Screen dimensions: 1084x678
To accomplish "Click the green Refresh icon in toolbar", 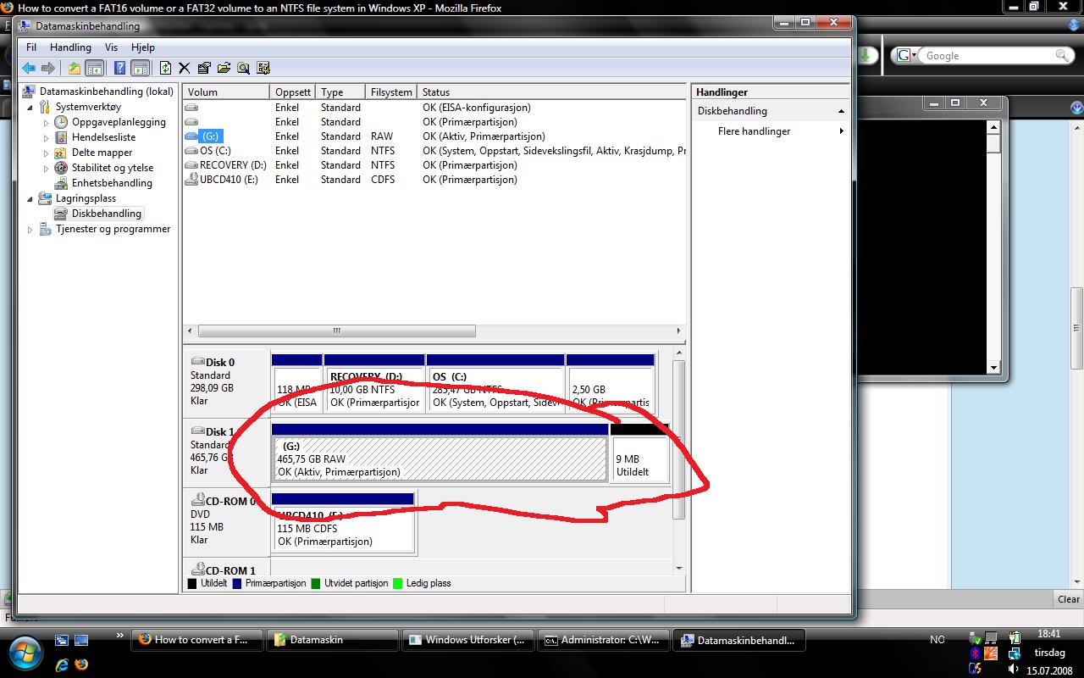I will (166, 68).
